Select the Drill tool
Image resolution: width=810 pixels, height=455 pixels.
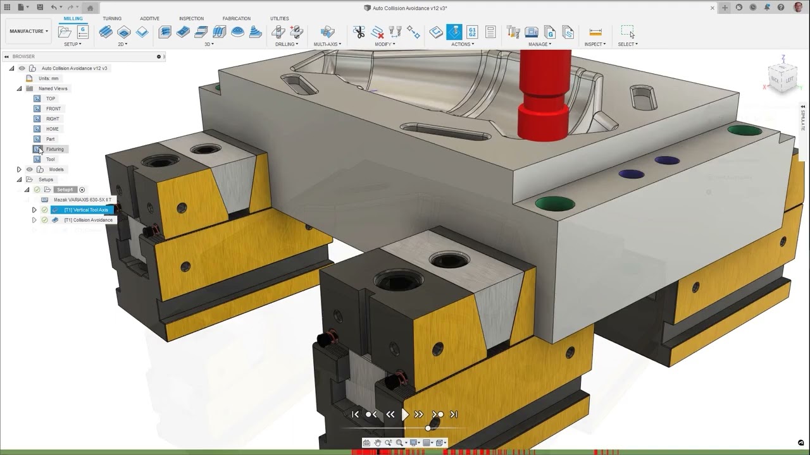[278, 32]
